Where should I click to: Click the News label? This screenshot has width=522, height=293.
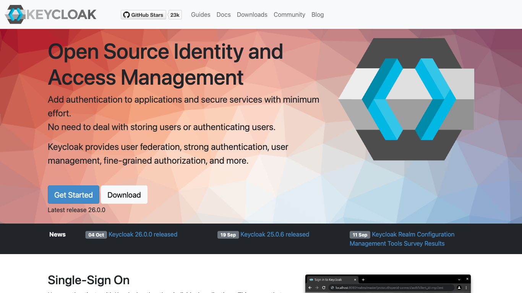coord(57,234)
